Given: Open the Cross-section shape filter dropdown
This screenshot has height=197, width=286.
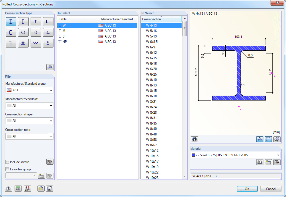Looking at the screenshot, I should point(29,121).
